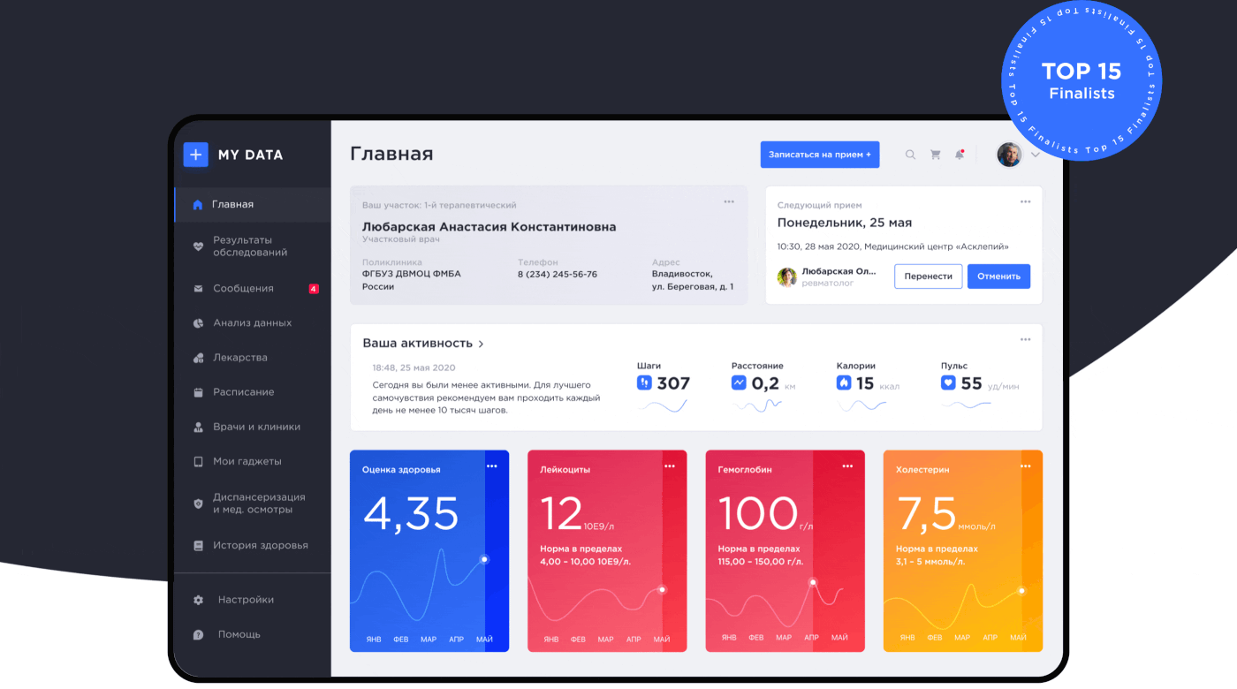Click the gear icon beside Настройки
Image resolution: width=1237 pixels, height=689 pixels.
(x=198, y=600)
